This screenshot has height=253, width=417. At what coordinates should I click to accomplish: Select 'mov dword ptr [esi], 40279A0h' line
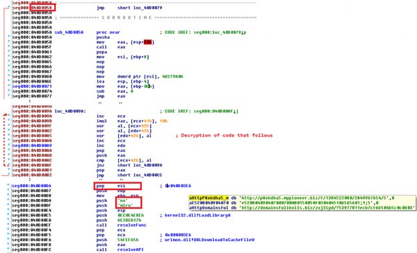[140, 76]
